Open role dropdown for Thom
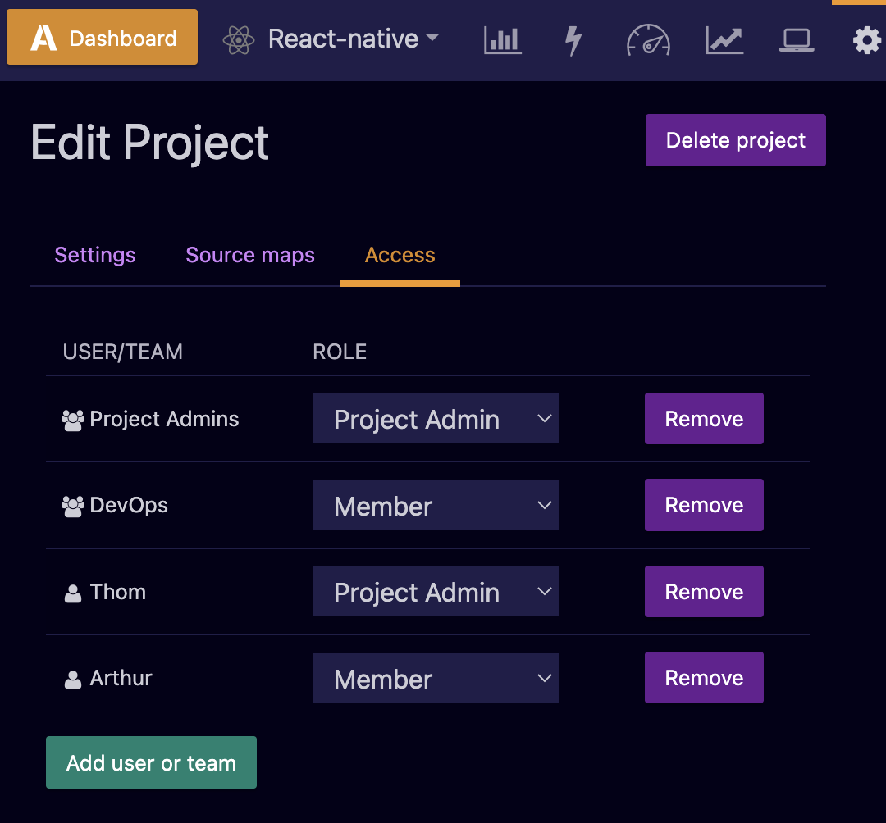Screen dimensions: 886x823 [x=435, y=591]
